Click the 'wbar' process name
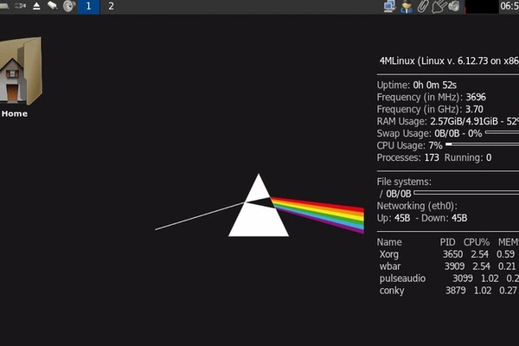 (x=390, y=266)
